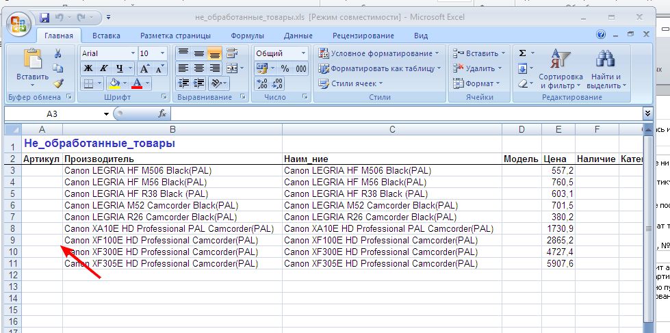Open the Name Box dropdown arrow
670x333 pixels.
106,114
